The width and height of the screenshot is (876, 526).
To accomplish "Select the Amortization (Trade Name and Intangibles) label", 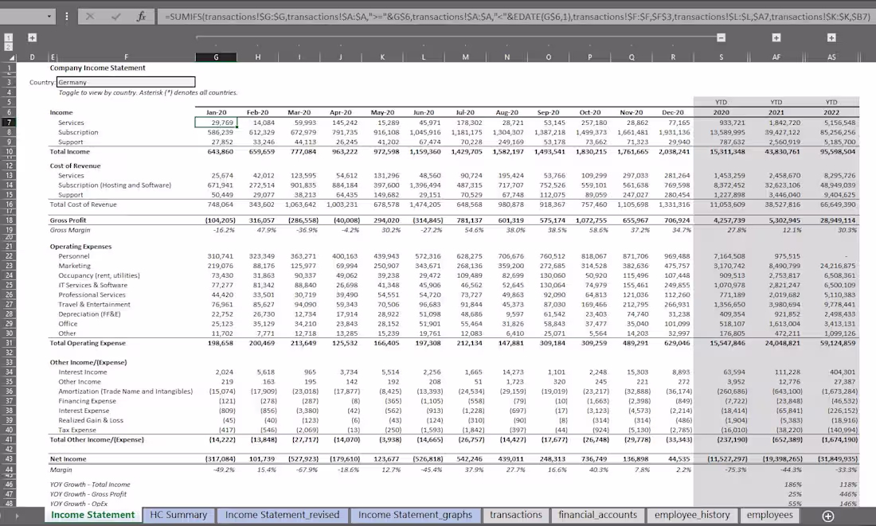I will click(125, 392).
